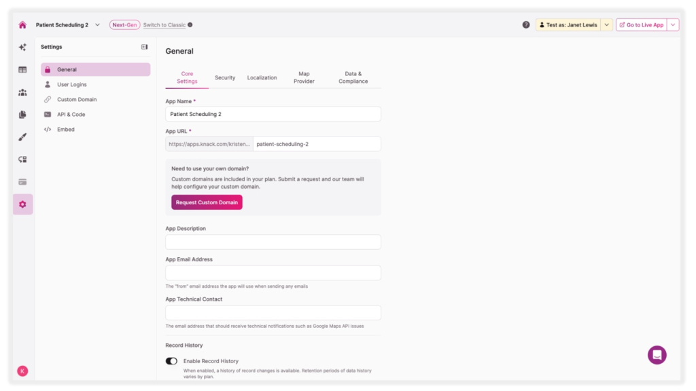
Task: Open the paintbrush theme icon in the sidebar
Action: coord(22,137)
